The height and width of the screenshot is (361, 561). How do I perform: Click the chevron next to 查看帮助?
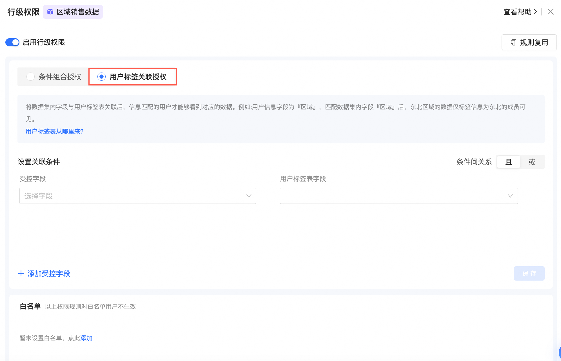(535, 12)
